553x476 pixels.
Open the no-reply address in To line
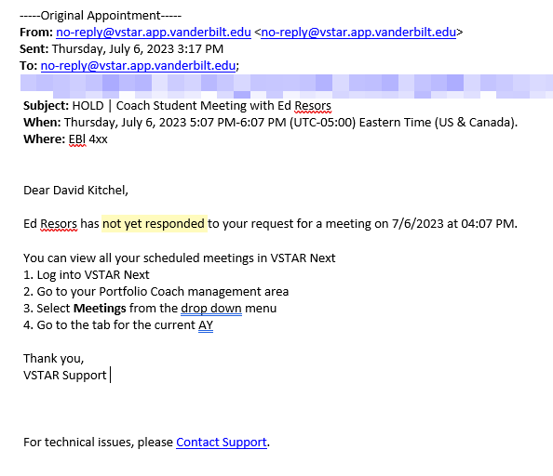[x=138, y=65]
